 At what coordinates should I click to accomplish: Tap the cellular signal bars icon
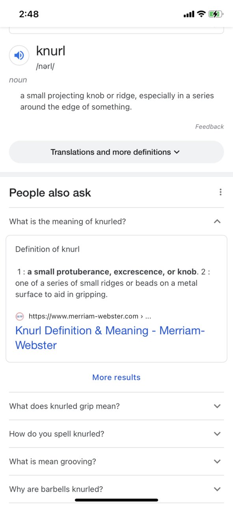pos(189,15)
